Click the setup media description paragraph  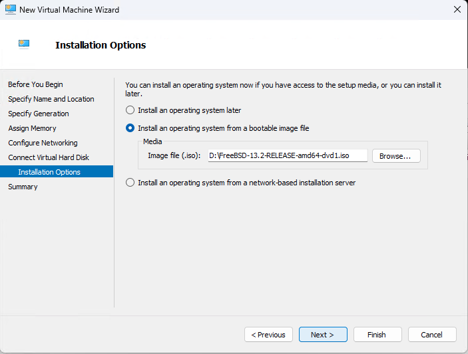(x=283, y=89)
